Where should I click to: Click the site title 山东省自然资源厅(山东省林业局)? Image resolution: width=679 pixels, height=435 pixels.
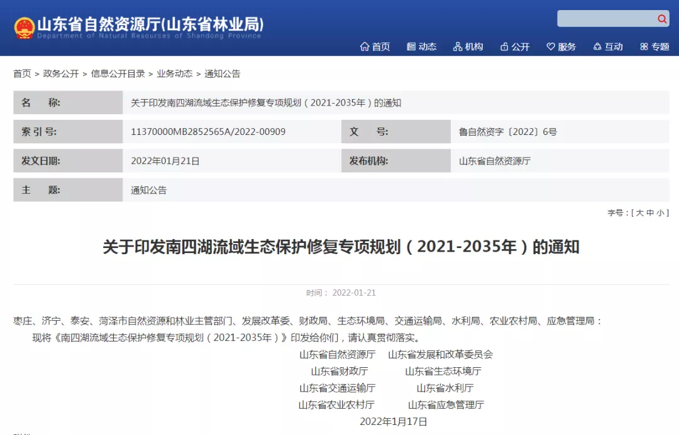coord(150,24)
